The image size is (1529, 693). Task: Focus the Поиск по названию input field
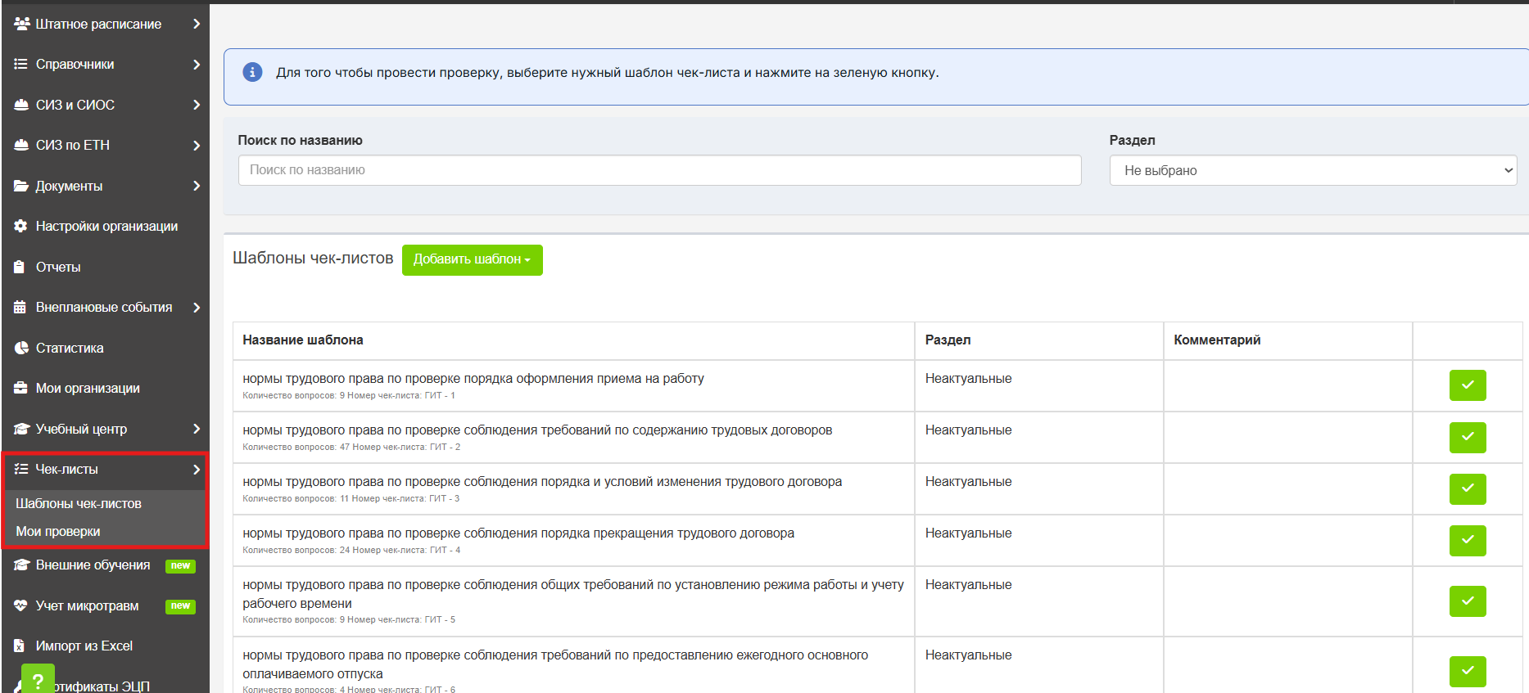[660, 170]
